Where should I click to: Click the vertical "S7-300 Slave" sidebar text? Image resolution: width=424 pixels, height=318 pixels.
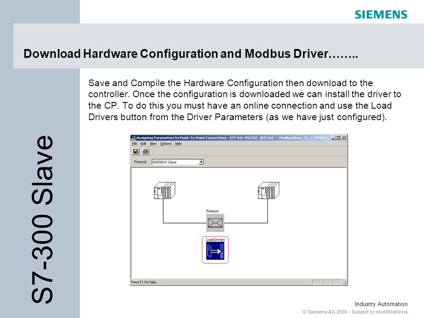[x=42, y=220]
